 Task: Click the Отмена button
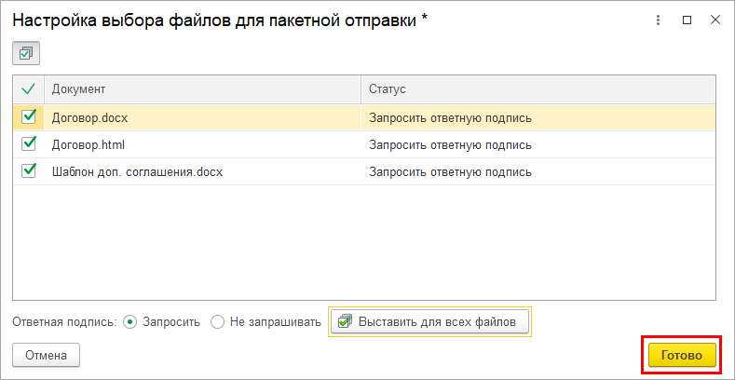[x=46, y=355]
